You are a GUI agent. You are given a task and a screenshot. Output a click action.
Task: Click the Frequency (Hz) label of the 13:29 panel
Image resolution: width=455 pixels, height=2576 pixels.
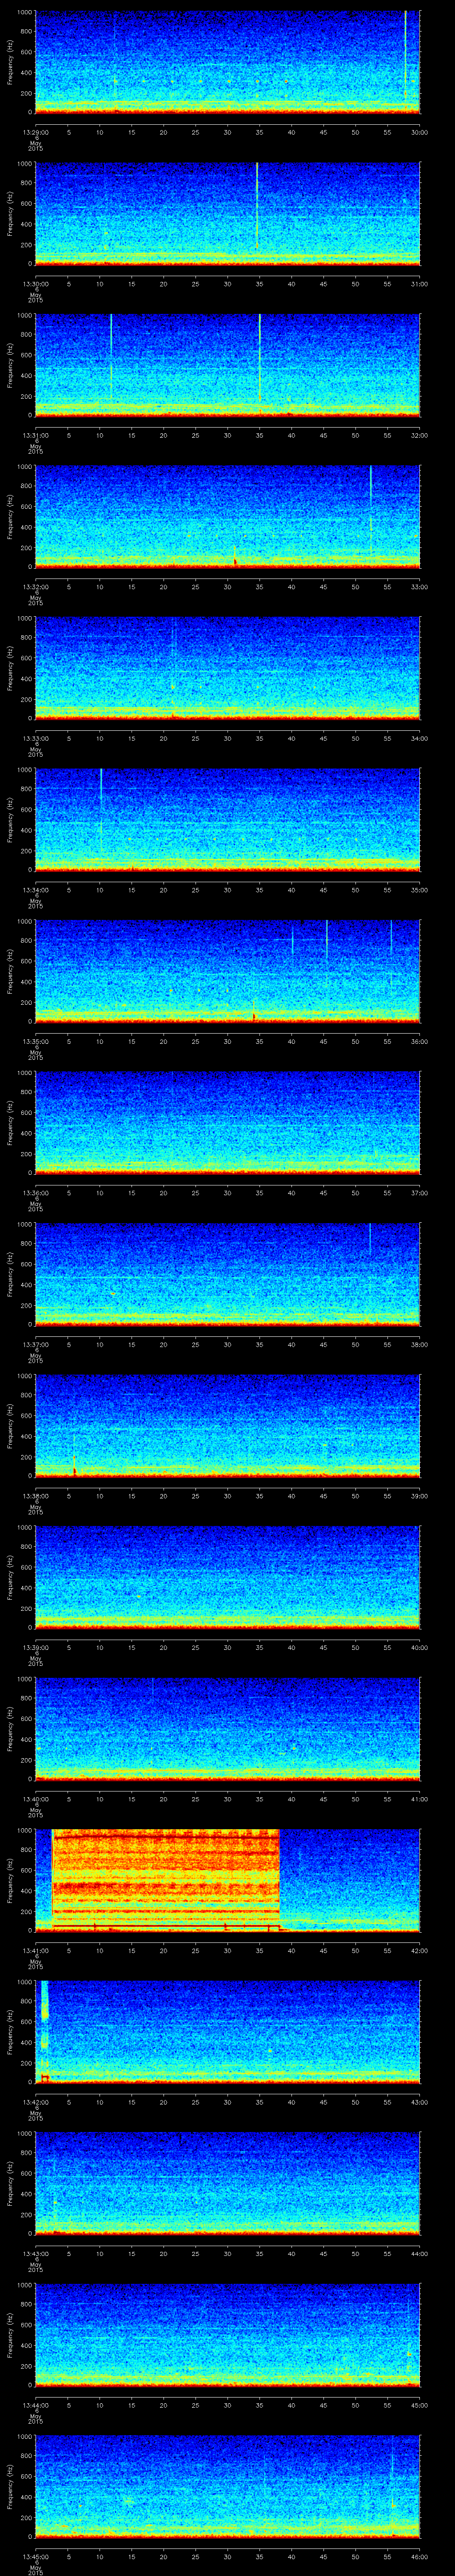click(x=10, y=62)
